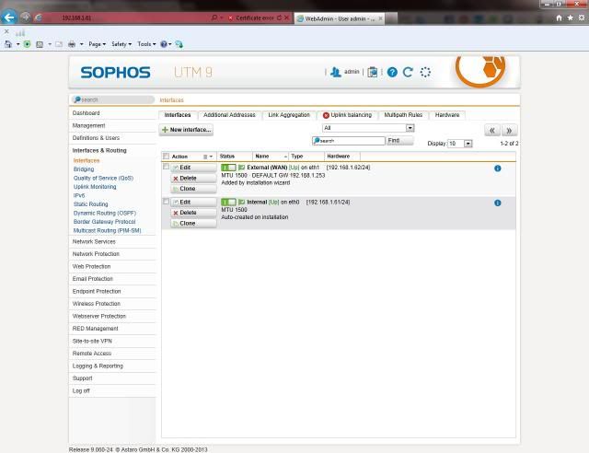Open the Hardware tab
The width and height of the screenshot is (589, 453).
click(447, 115)
